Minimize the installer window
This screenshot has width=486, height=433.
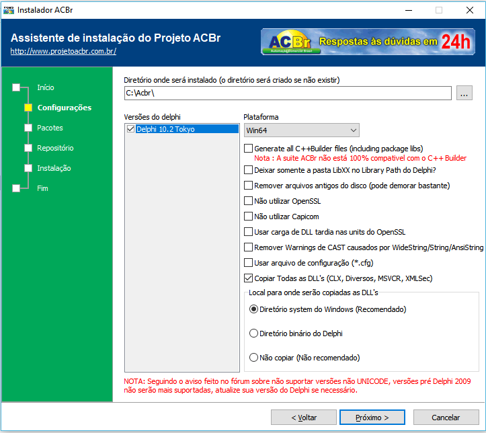click(409, 10)
